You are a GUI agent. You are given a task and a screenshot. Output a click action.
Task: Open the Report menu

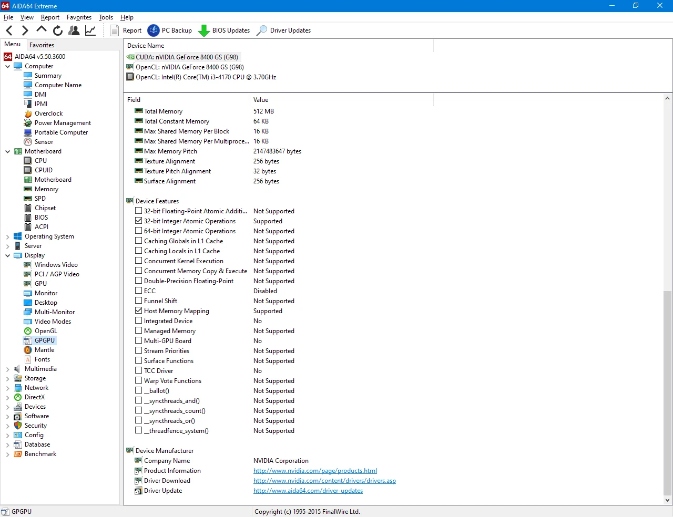coord(50,17)
